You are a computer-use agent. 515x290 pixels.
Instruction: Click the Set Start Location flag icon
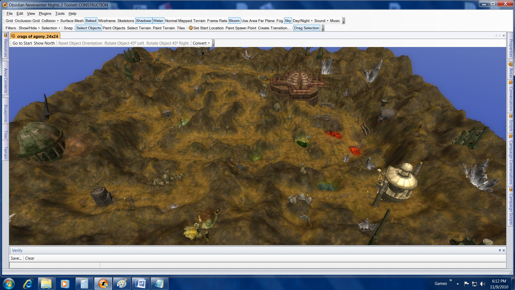point(191,28)
